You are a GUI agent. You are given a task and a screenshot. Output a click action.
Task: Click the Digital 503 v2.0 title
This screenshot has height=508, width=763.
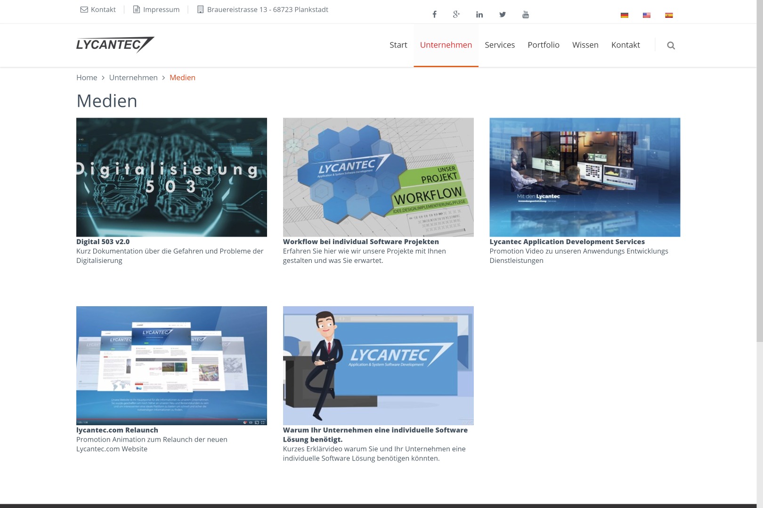103,242
